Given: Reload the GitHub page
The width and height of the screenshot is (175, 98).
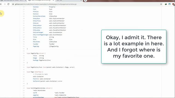Looking at the screenshot, I should coord(8,4).
